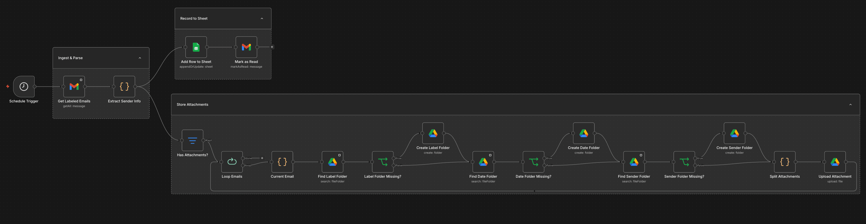Click the true output of Label Folder Missing?

click(x=394, y=158)
